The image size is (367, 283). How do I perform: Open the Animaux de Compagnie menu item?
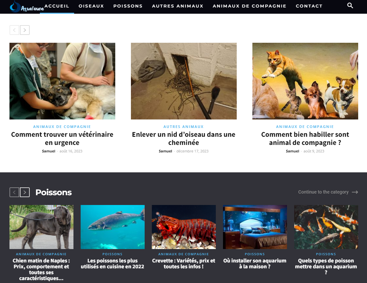(x=249, y=6)
